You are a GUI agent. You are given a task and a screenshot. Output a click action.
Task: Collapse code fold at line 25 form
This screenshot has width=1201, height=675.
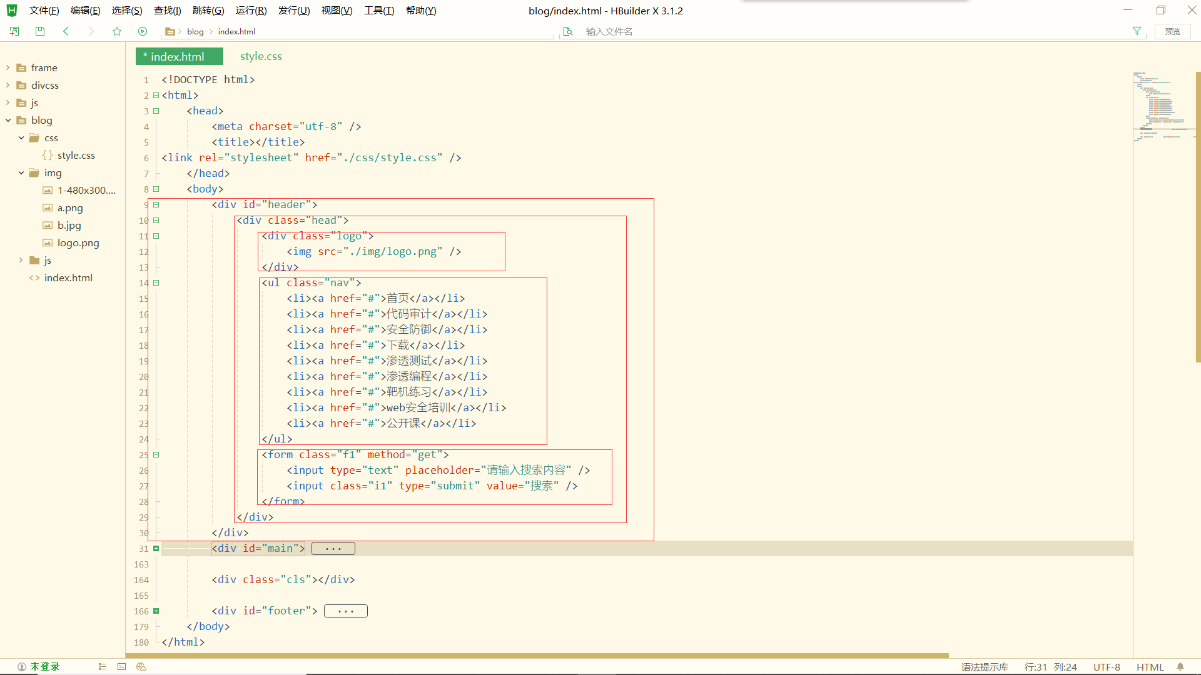tap(156, 454)
